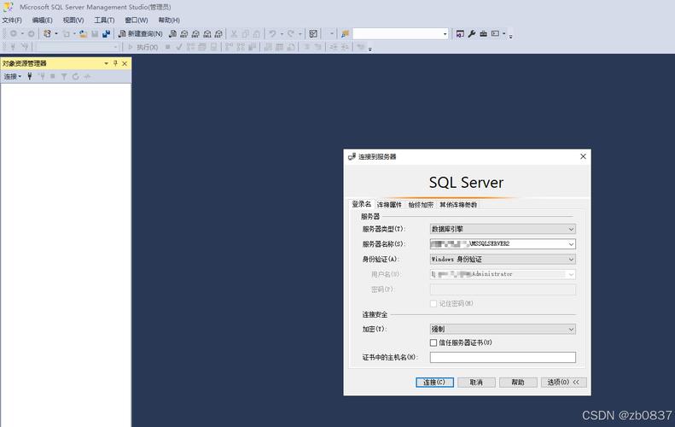Image resolution: width=675 pixels, height=427 pixels.
Task: Click the new project icon in the toolbar
Action: [x=47, y=33]
